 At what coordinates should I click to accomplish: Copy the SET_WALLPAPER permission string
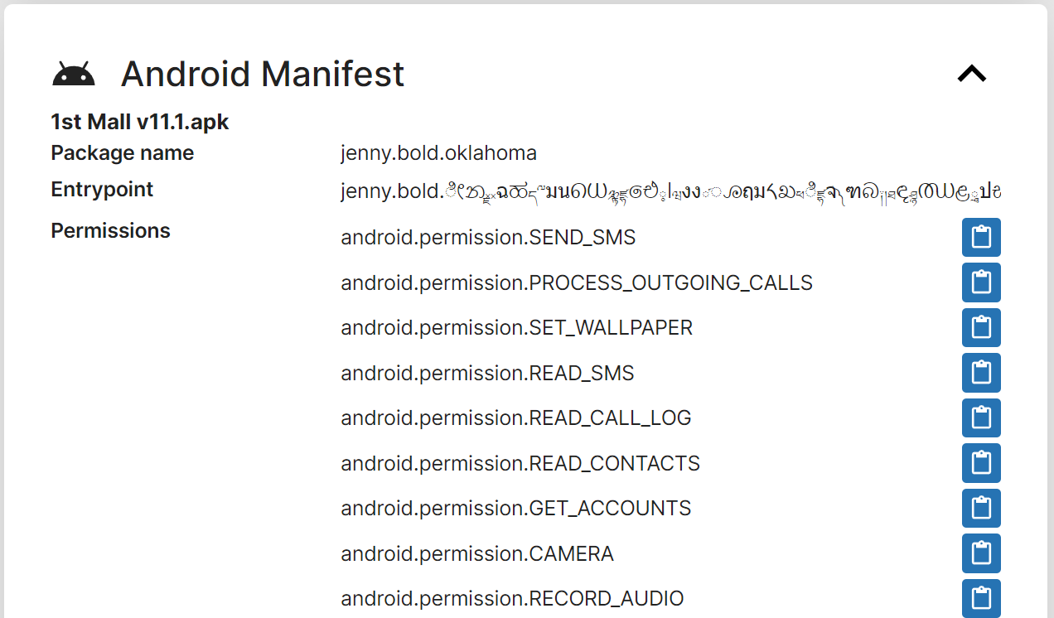[981, 328]
